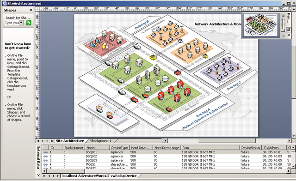Zoom in using the Pan & Zoom magnifier

(x=283, y=16)
